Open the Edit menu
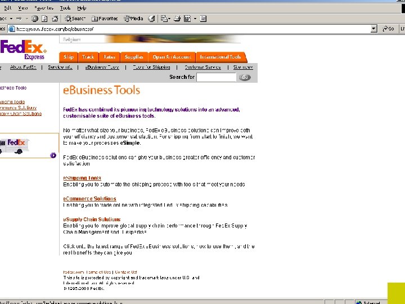This screenshot has height=304, width=405. [7, 8]
